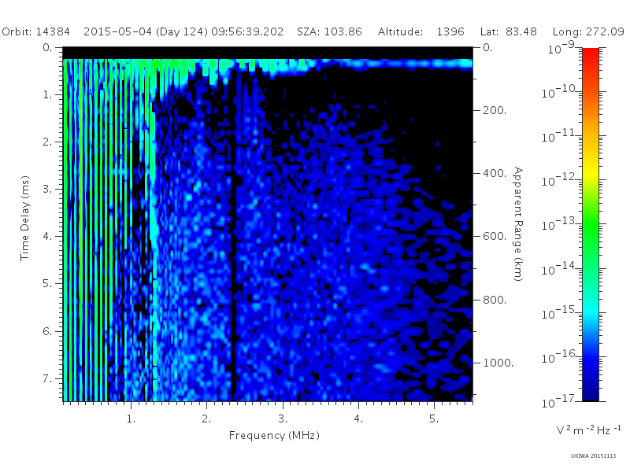Click the time delay tick label 4.
Viewport: 630px width, 472px height.
coord(47,237)
